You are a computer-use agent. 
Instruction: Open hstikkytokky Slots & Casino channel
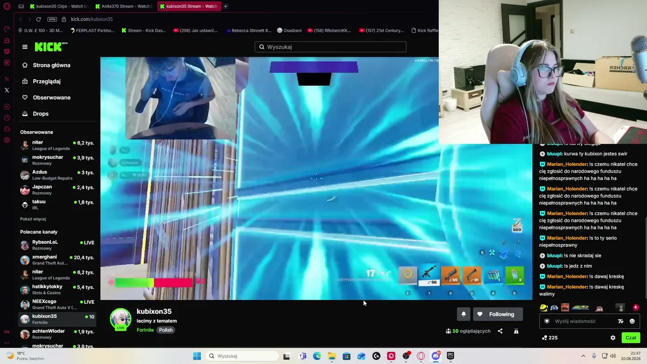[57, 290]
